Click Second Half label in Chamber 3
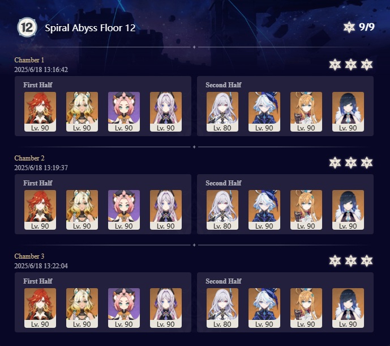 point(224,281)
